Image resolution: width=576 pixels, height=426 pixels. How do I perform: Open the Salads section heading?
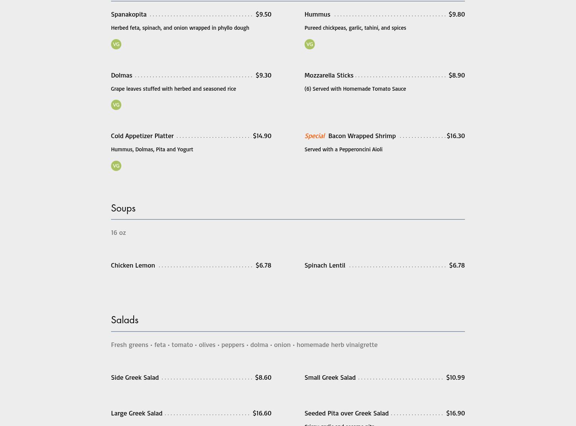point(125,320)
